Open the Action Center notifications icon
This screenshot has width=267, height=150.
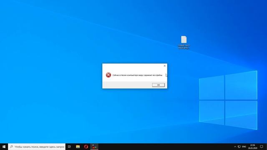[262, 147]
